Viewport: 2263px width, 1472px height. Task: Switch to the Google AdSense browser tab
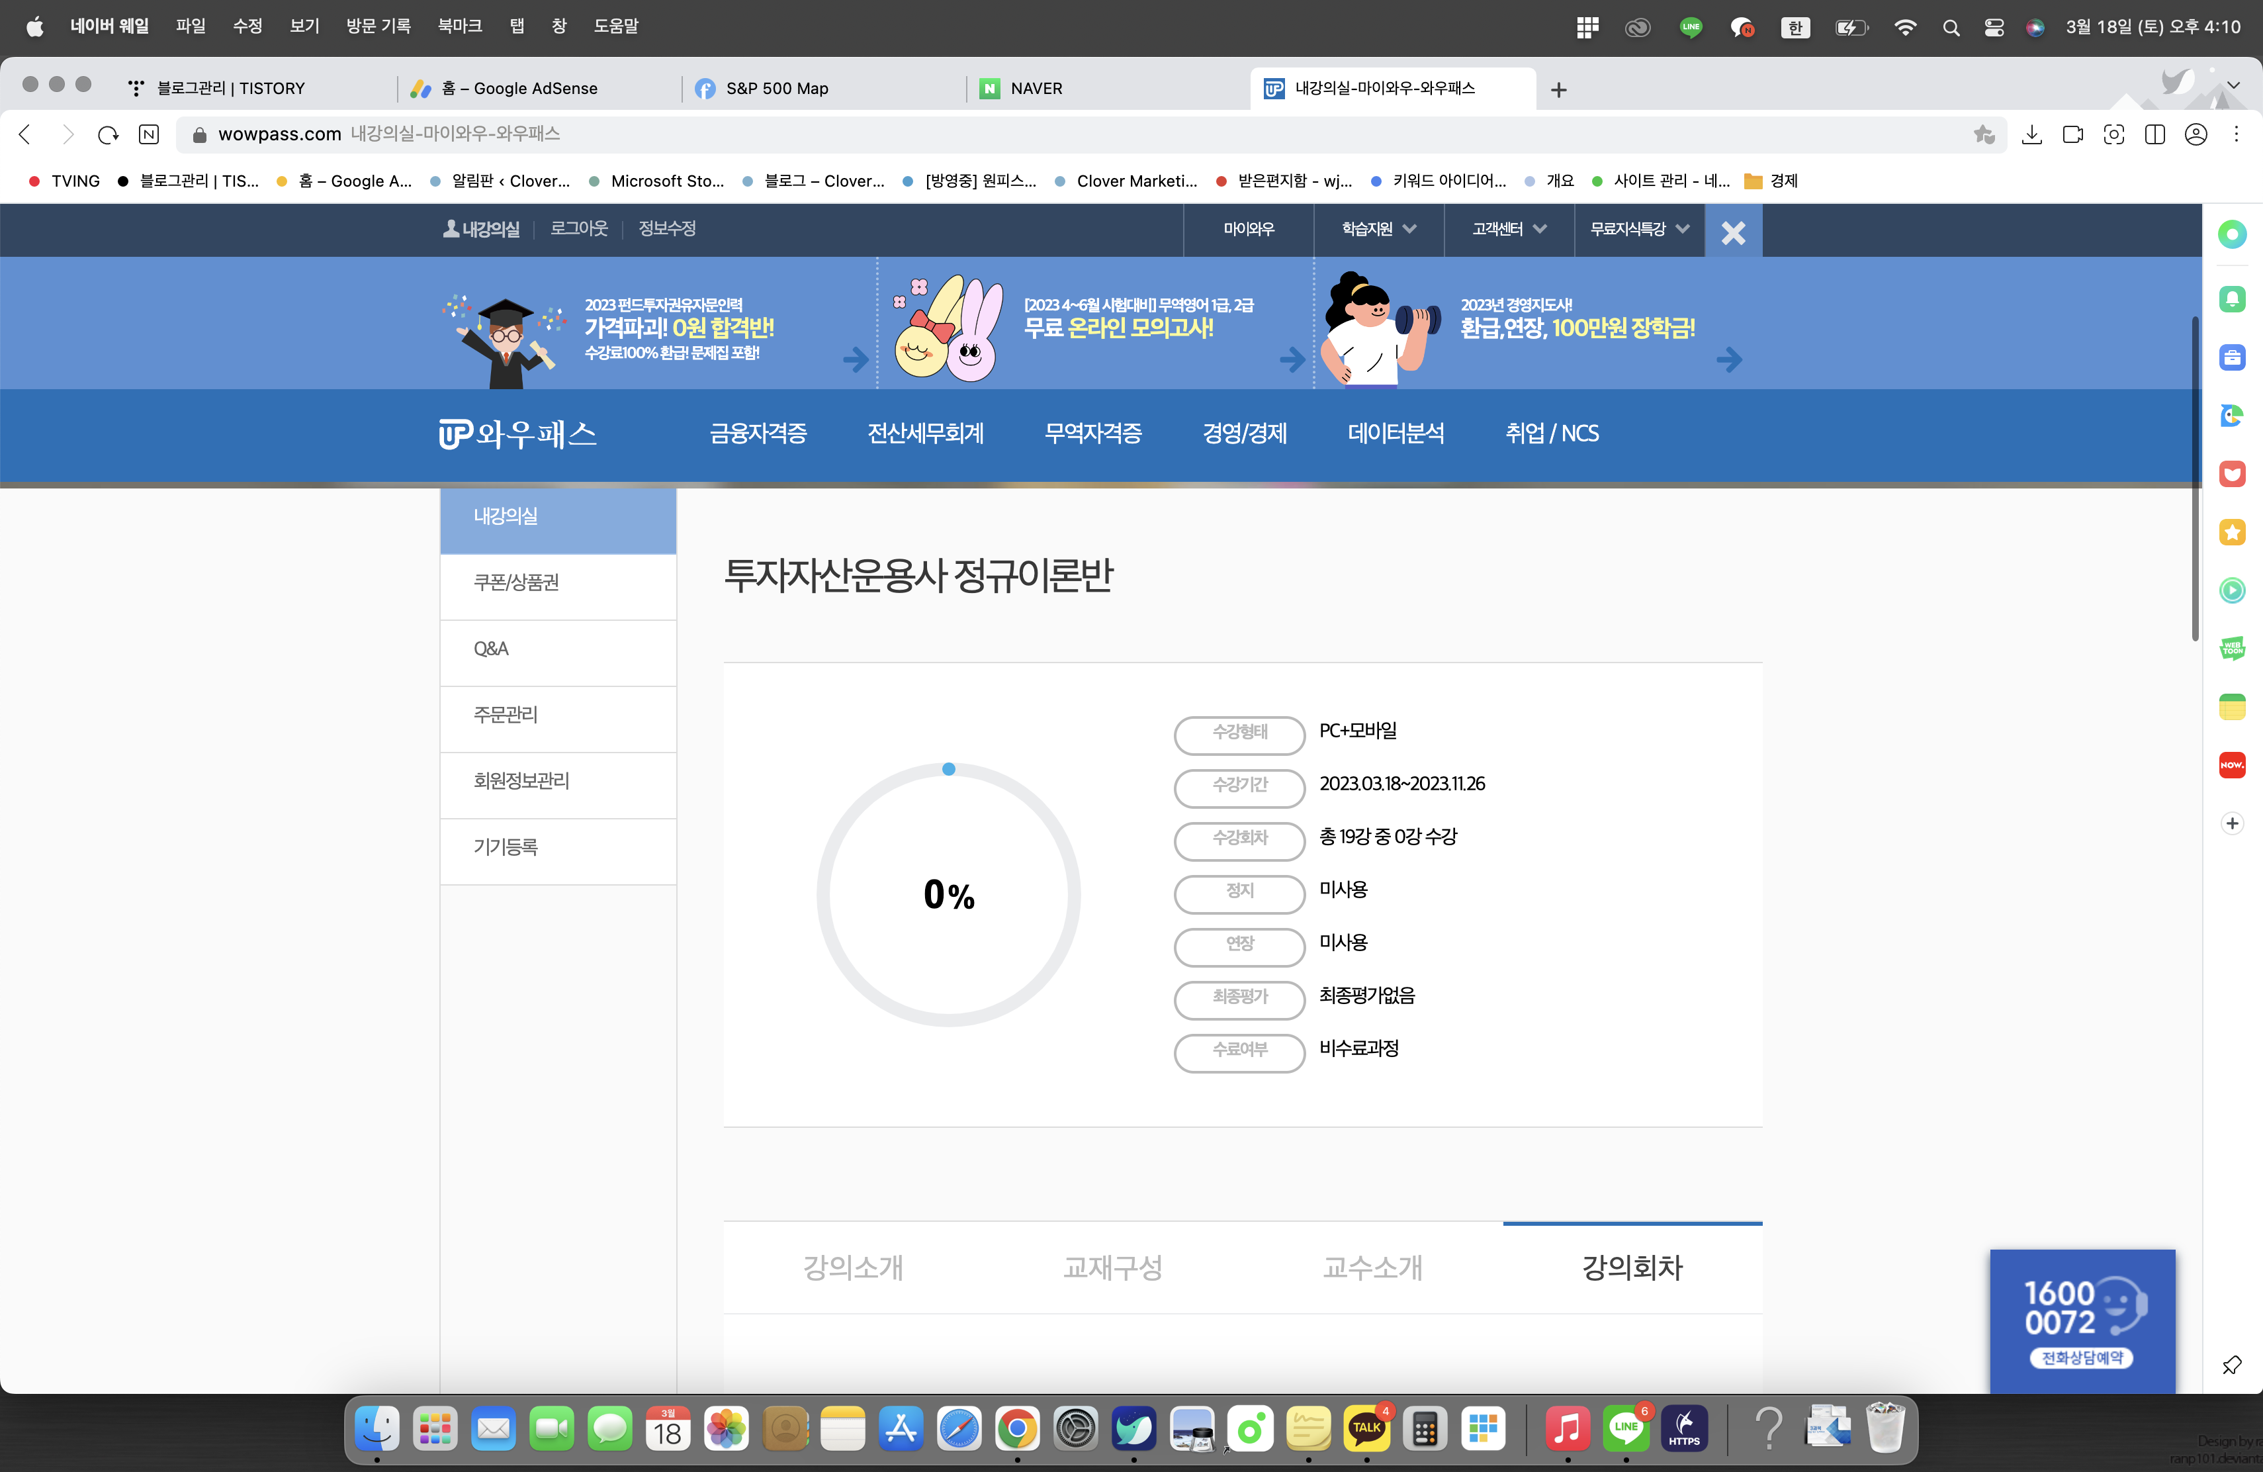tap(539, 89)
